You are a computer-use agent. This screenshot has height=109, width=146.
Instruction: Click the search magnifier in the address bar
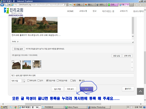coord(65,5)
